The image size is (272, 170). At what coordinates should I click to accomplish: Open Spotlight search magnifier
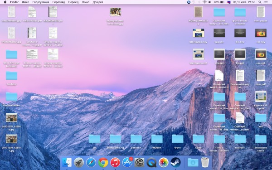(260, 2)
